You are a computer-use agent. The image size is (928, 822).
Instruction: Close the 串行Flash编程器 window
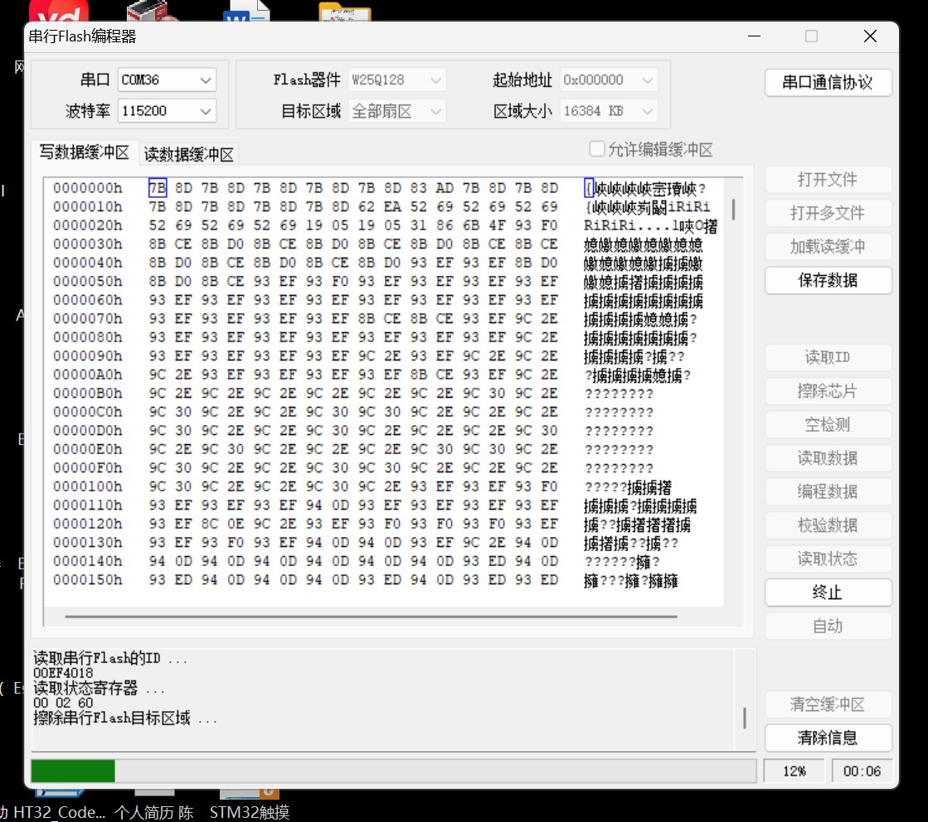[x=870, y=36]
